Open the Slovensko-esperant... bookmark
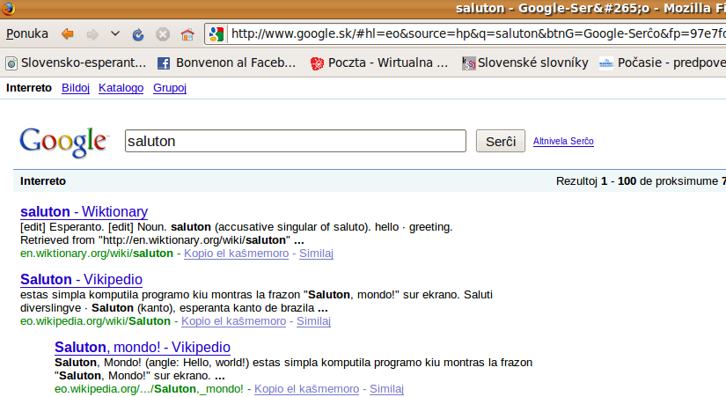 coord(76,62)
